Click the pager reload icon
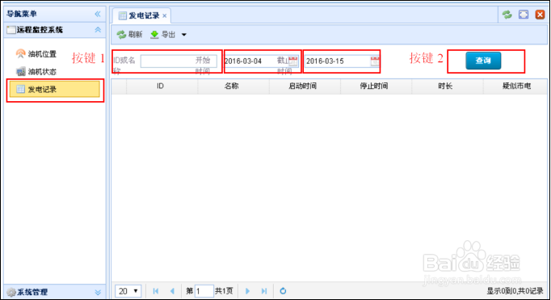The image size is (551, 300). tap(283, 291)
